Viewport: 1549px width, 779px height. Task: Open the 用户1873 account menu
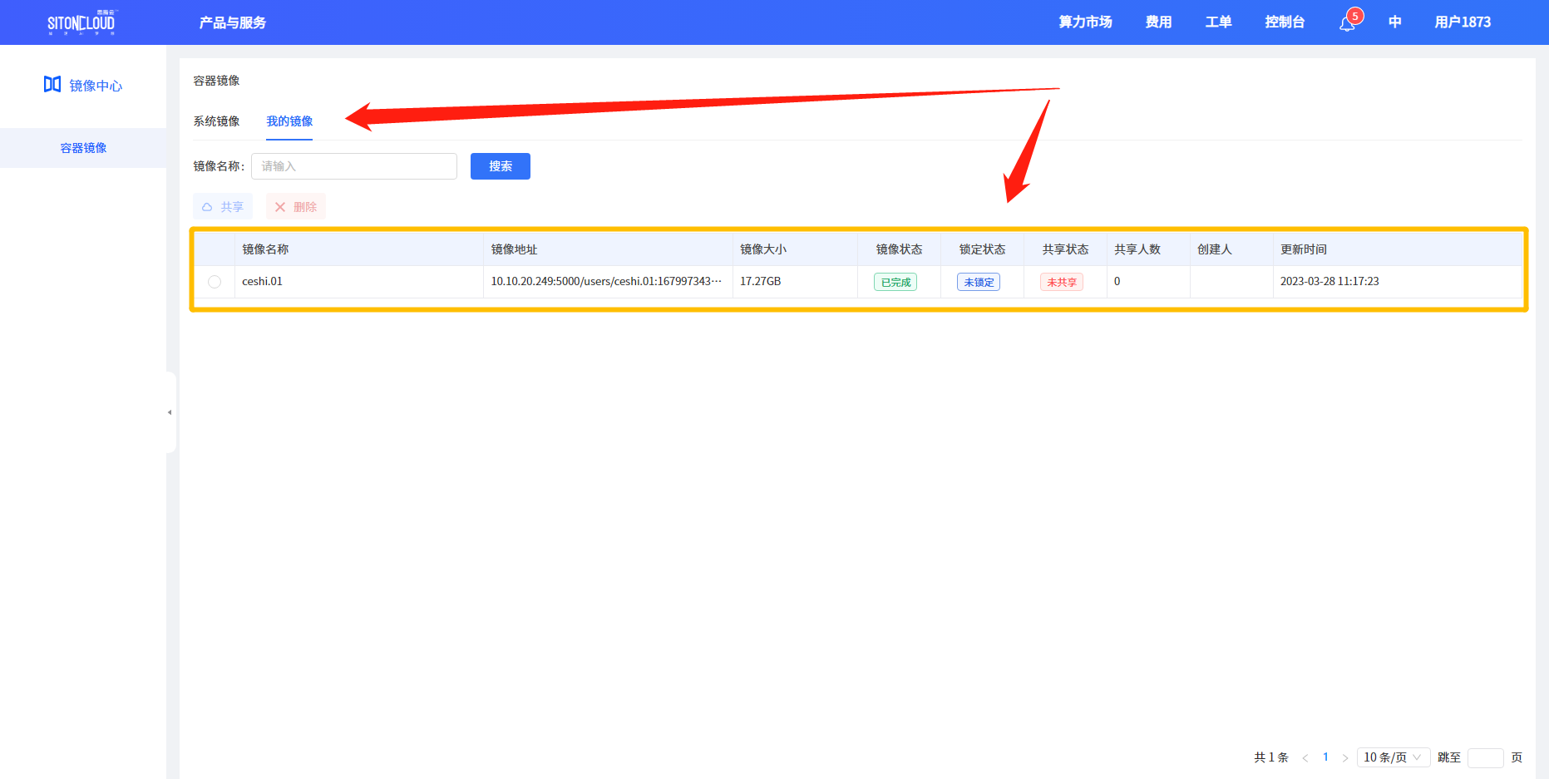coord(1462,22)
